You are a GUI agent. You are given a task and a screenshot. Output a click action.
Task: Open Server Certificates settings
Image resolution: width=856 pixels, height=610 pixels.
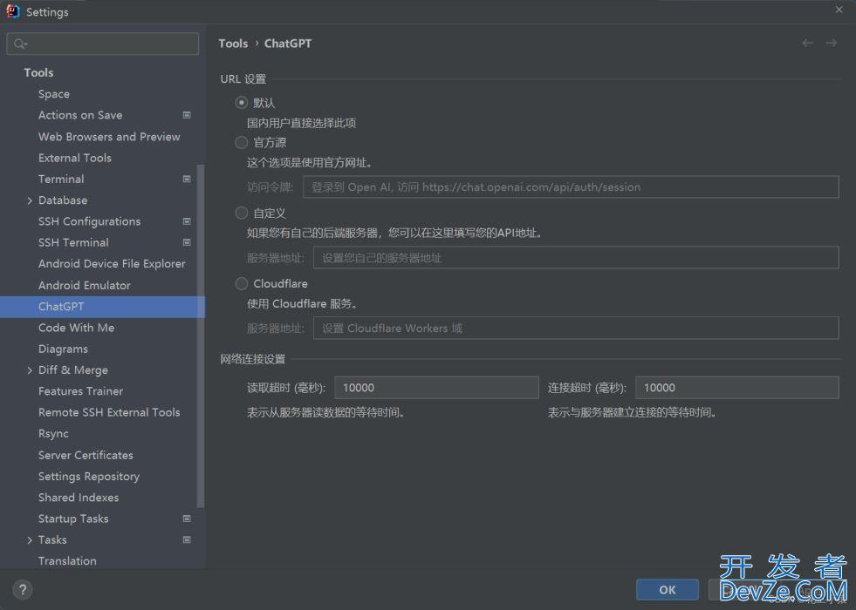(x=86, y=455)
